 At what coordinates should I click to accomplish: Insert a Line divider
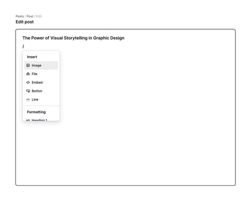pyautogui.click(x=35, y=99)
